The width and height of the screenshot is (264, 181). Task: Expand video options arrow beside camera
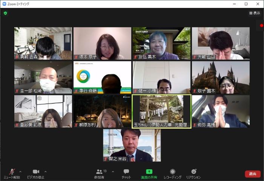tap(46, 171)
